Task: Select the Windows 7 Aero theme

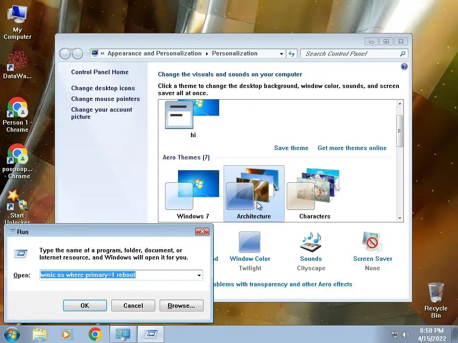Action: click(x=193, y=194)
